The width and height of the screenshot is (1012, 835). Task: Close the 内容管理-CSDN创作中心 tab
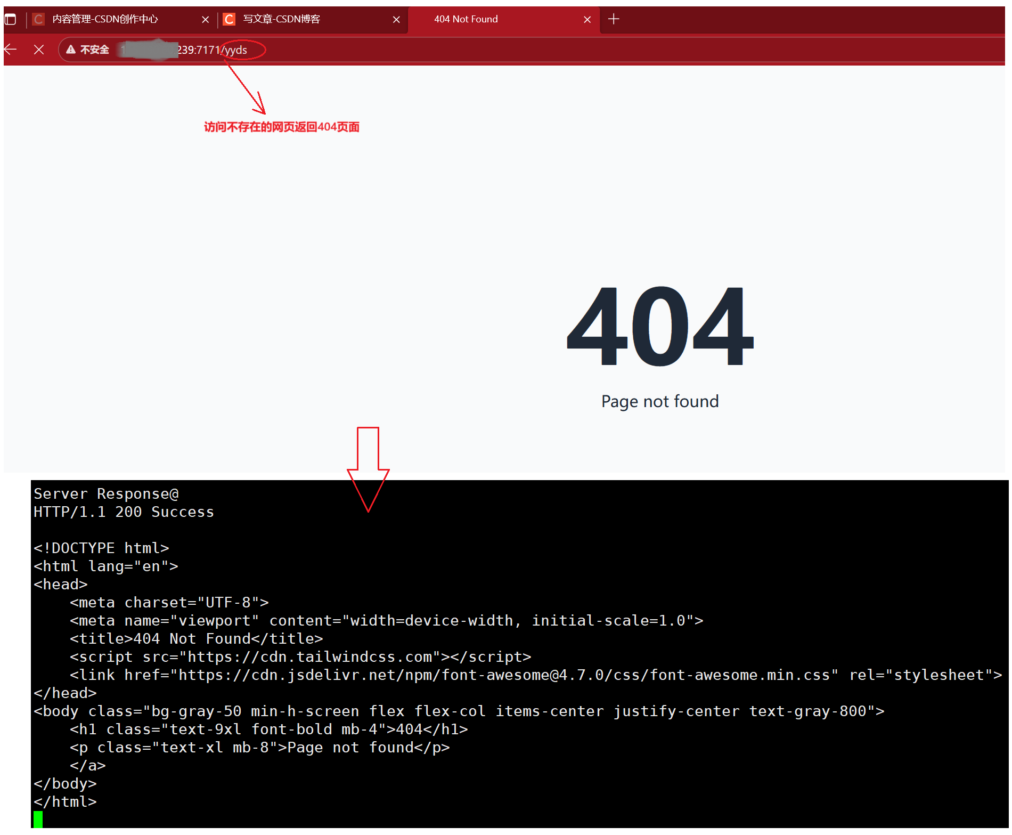206,20
